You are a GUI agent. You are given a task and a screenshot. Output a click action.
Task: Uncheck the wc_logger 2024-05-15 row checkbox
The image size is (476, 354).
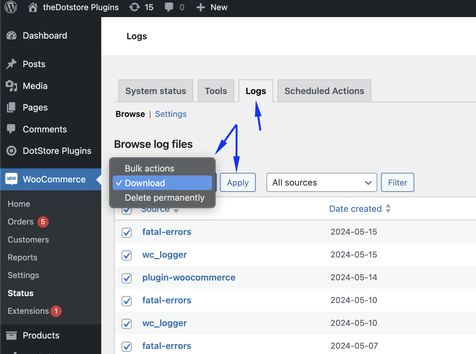pyautogui.click(x=127, y=255)
